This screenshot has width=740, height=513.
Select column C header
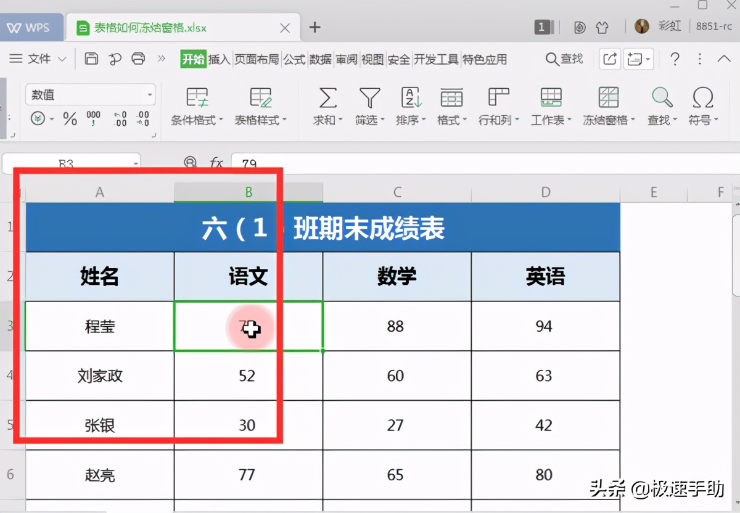click(x=397, y=192)
